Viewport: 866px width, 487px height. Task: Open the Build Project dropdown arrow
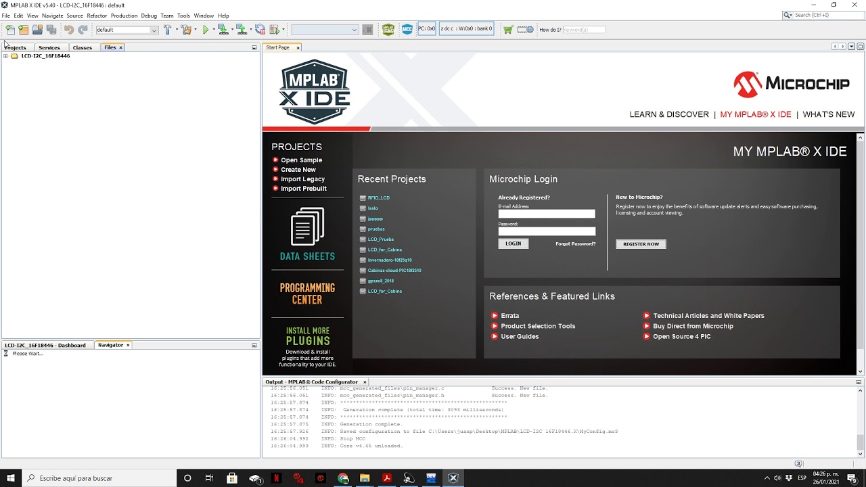pos(177,30)
